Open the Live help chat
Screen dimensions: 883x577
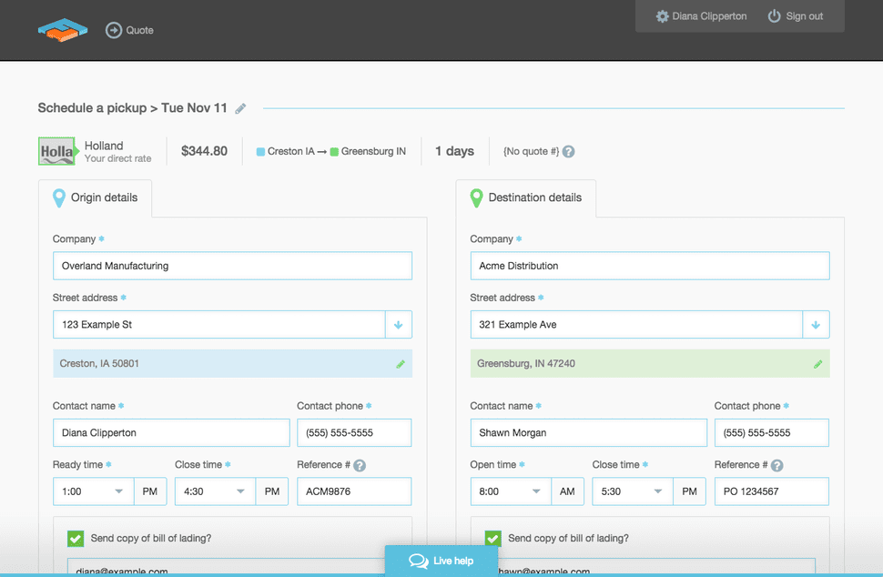(x=441, y=561)
